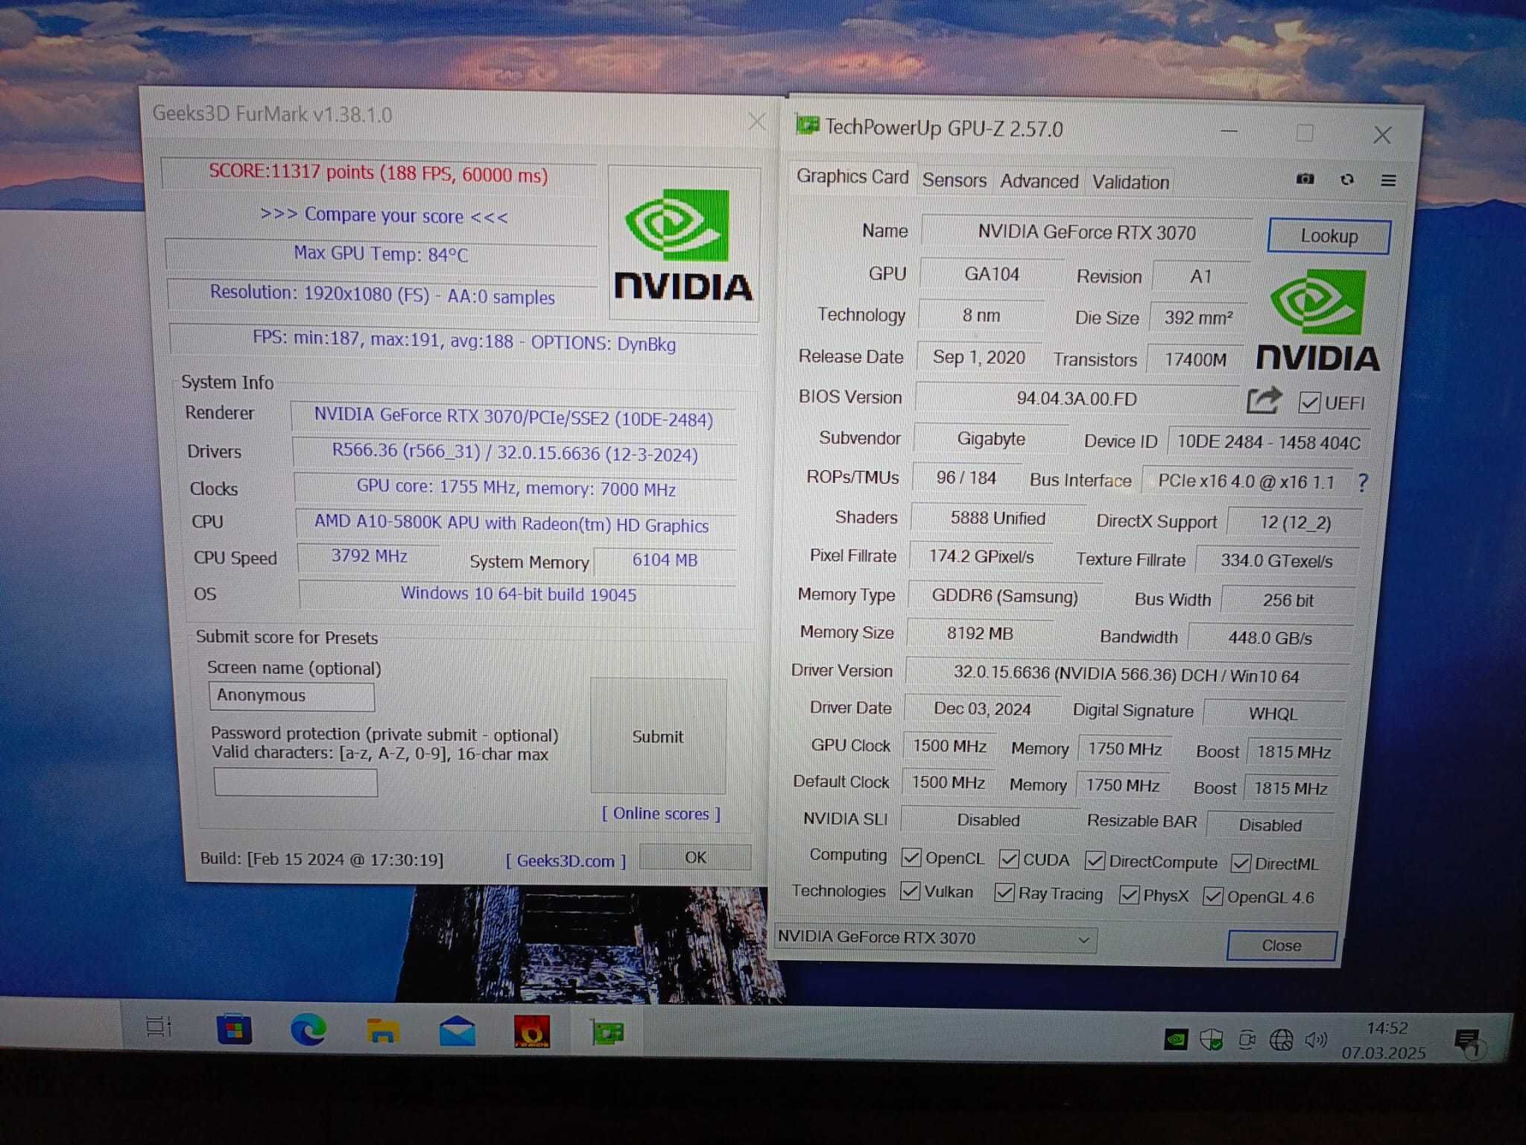Click the GPU-Z refresh icon
This screenshot has height=1145, width=1526.
point(1346,180)
